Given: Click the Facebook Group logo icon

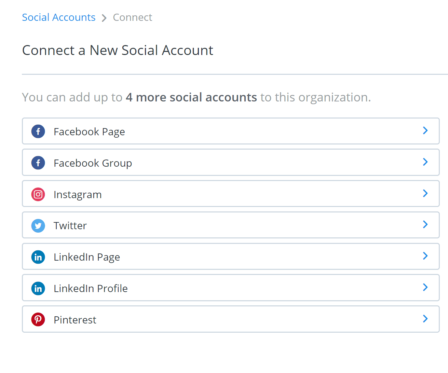Looking at the screenshot, I should [x=38, y=163].
